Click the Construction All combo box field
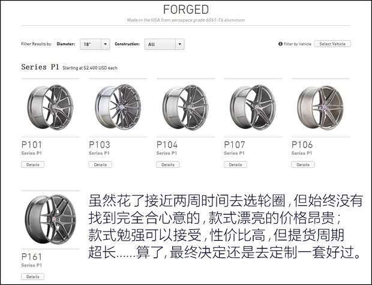 tap(164, 44)
